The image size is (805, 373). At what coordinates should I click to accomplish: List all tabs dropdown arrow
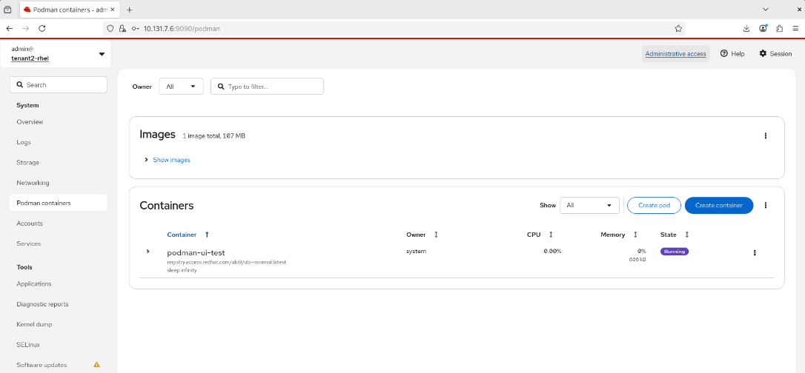pyautogui.click(x=766, y=9)
